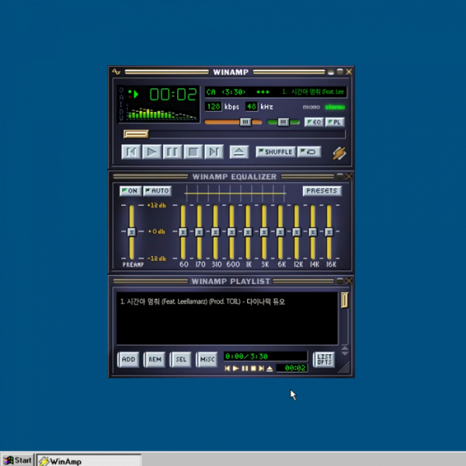Viewport: 466px width, 466px height.
Task: Open the Winamp main menu icon in title bar
Action: tap(116, 72)
